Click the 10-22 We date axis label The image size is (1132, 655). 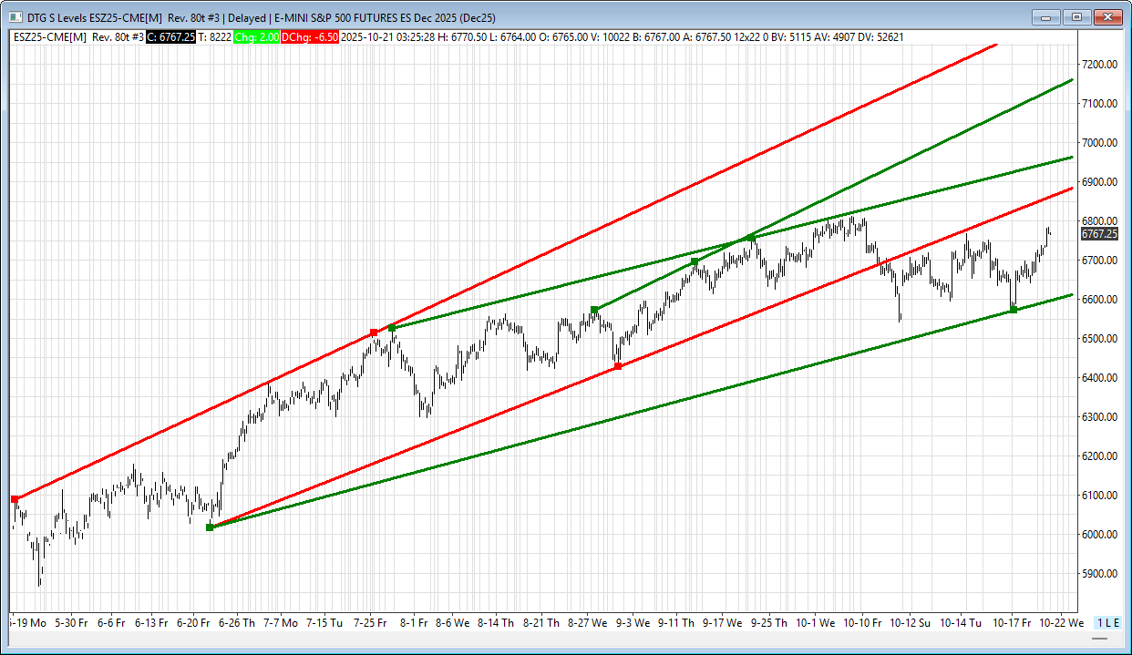[x=1062, y=623]
